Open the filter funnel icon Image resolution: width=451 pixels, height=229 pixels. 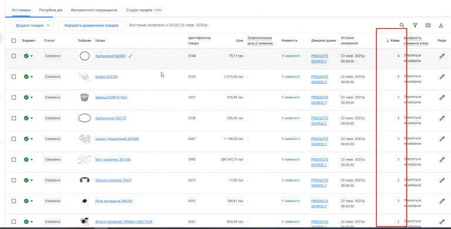[415, 25]
